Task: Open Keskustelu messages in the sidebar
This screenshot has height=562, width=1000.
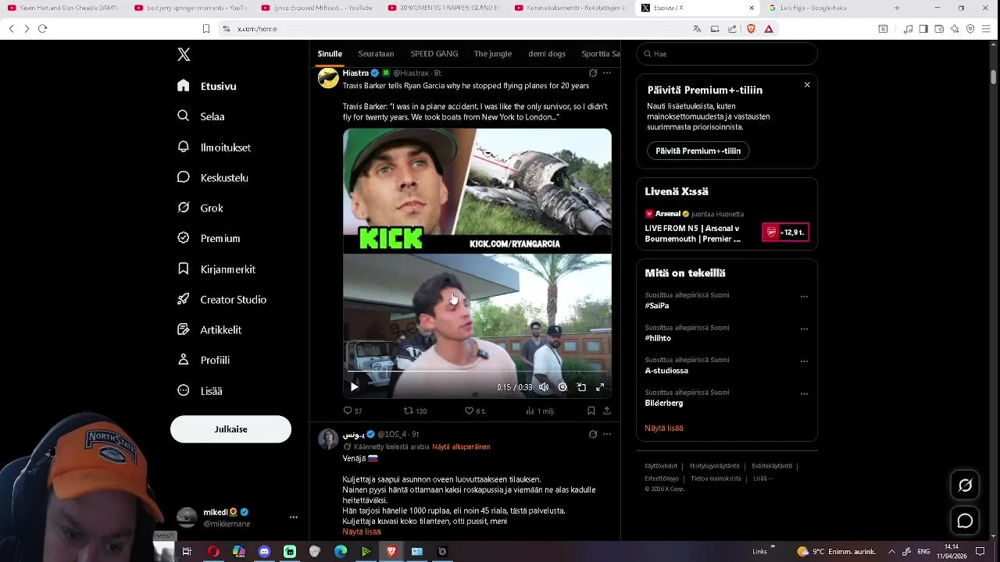Action: [212, 177]
